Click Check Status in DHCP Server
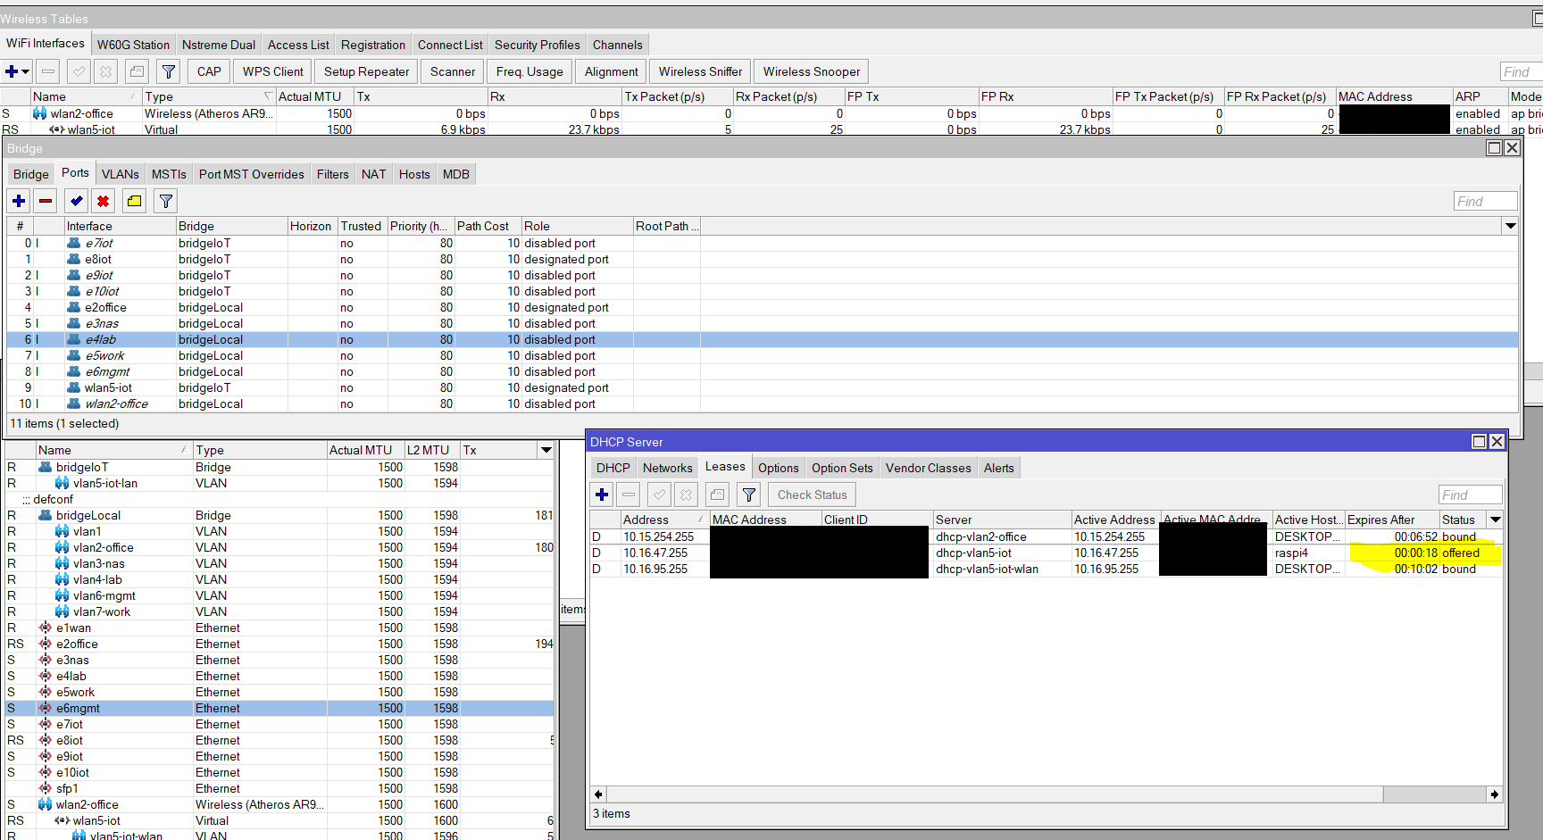 tap(812, 495)
